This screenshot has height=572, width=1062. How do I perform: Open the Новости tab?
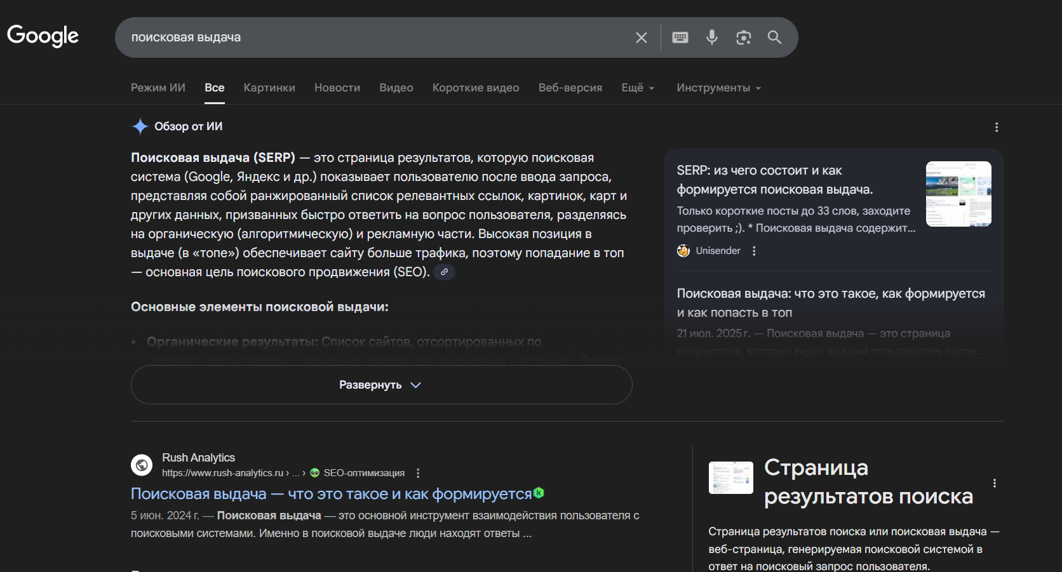337,88
